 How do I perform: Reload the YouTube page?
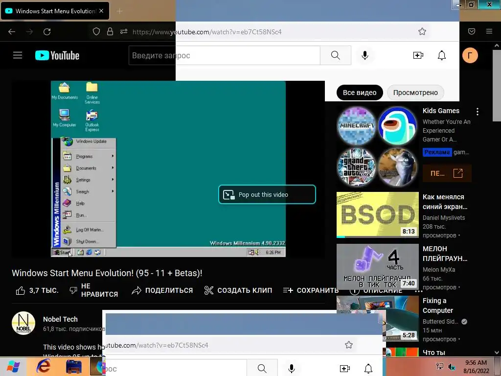point(47,32)
